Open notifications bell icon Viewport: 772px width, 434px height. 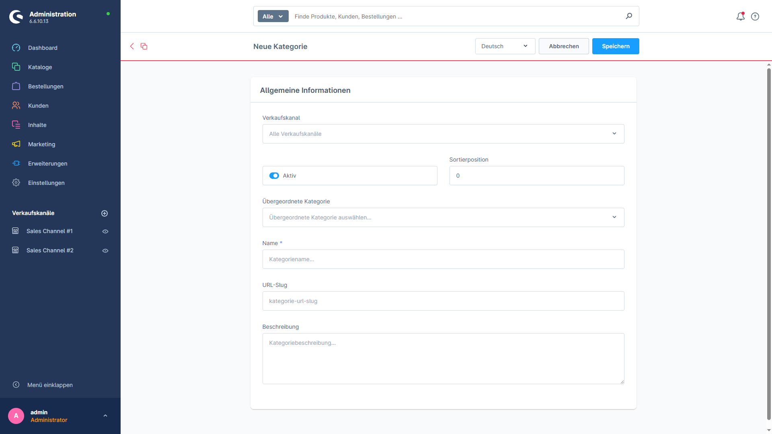click(x=740, y=16)
